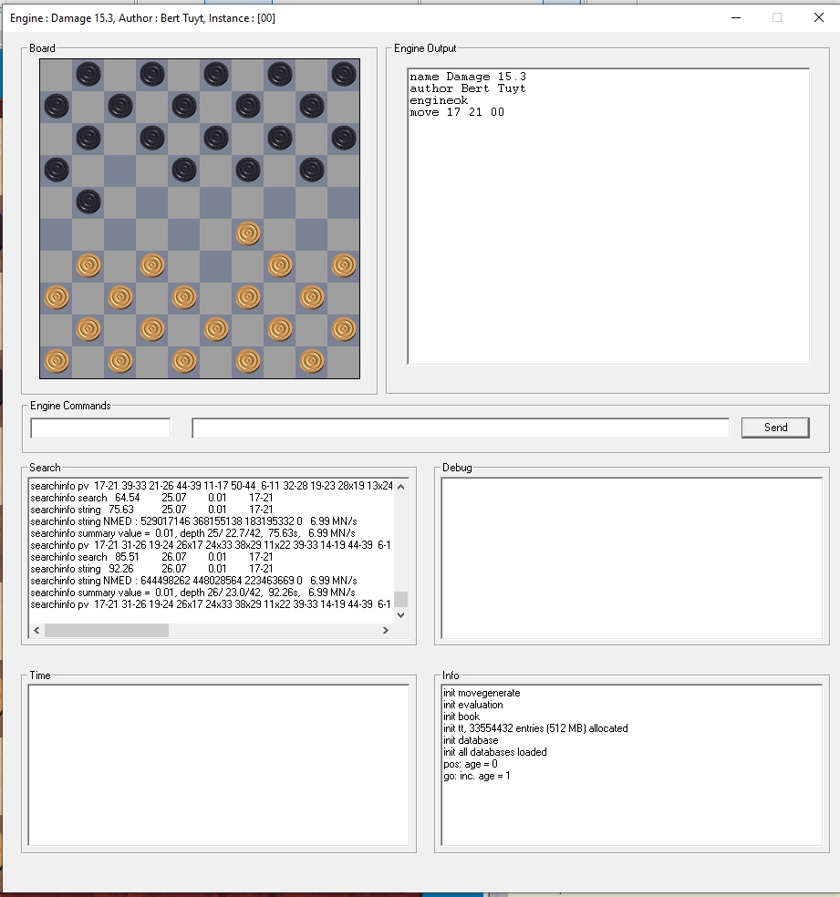Click the Search panel horizontal scrollbar thumb
Screen dimensions: 840x897
(106, 630)
